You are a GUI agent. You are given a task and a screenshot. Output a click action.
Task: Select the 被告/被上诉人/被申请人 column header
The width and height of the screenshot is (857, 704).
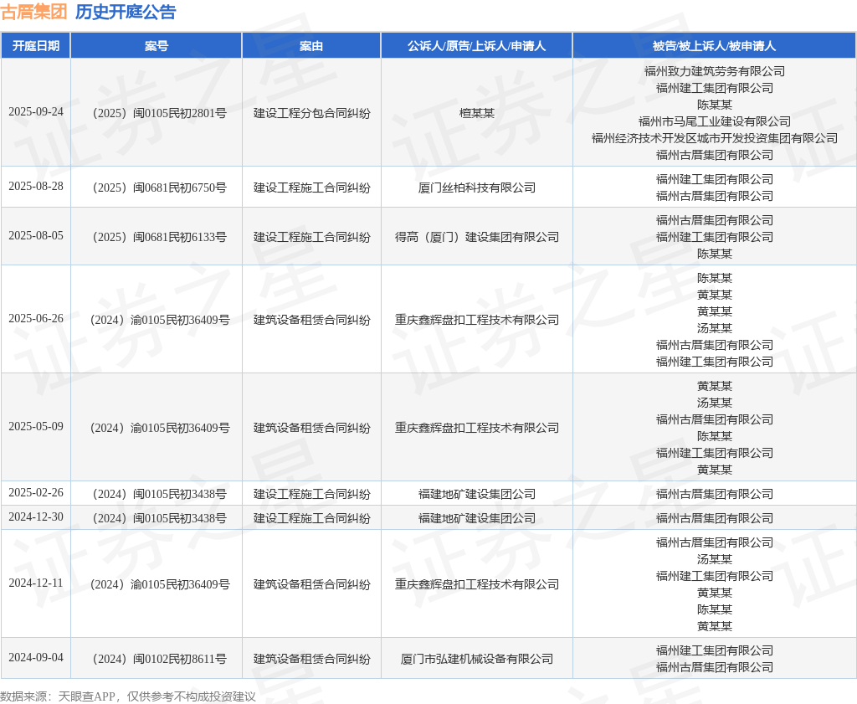[715, 46]
